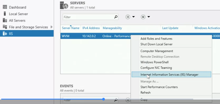Click the Local Server icon
The width and height of the screenshot is (220, 104).
[x=5, y=14]
